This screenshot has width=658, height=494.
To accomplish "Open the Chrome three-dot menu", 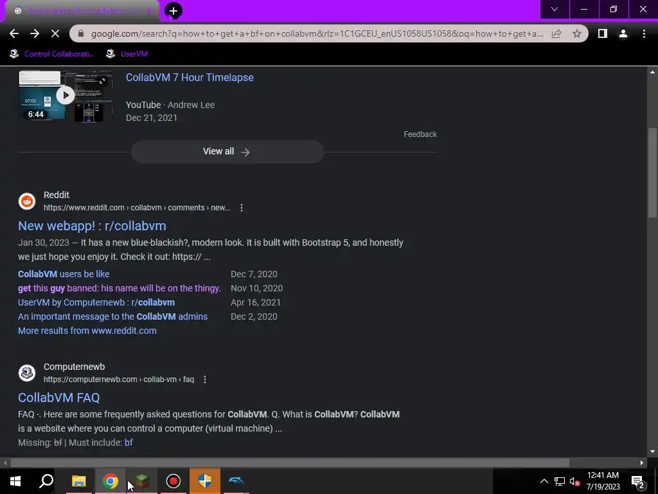I will pyautogui.click(x=644, y=33).
